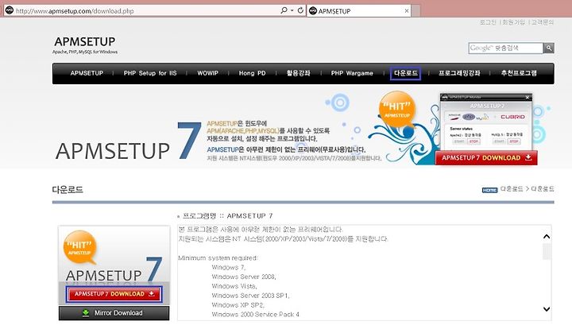Open the 다운로드 menu item
Screen dimensions: 572x325
click(x=405, y=73)
